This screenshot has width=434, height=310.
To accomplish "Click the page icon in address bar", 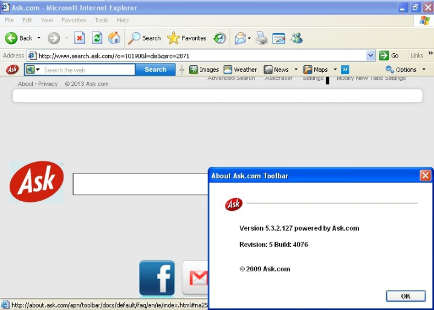I will (33, 56).
